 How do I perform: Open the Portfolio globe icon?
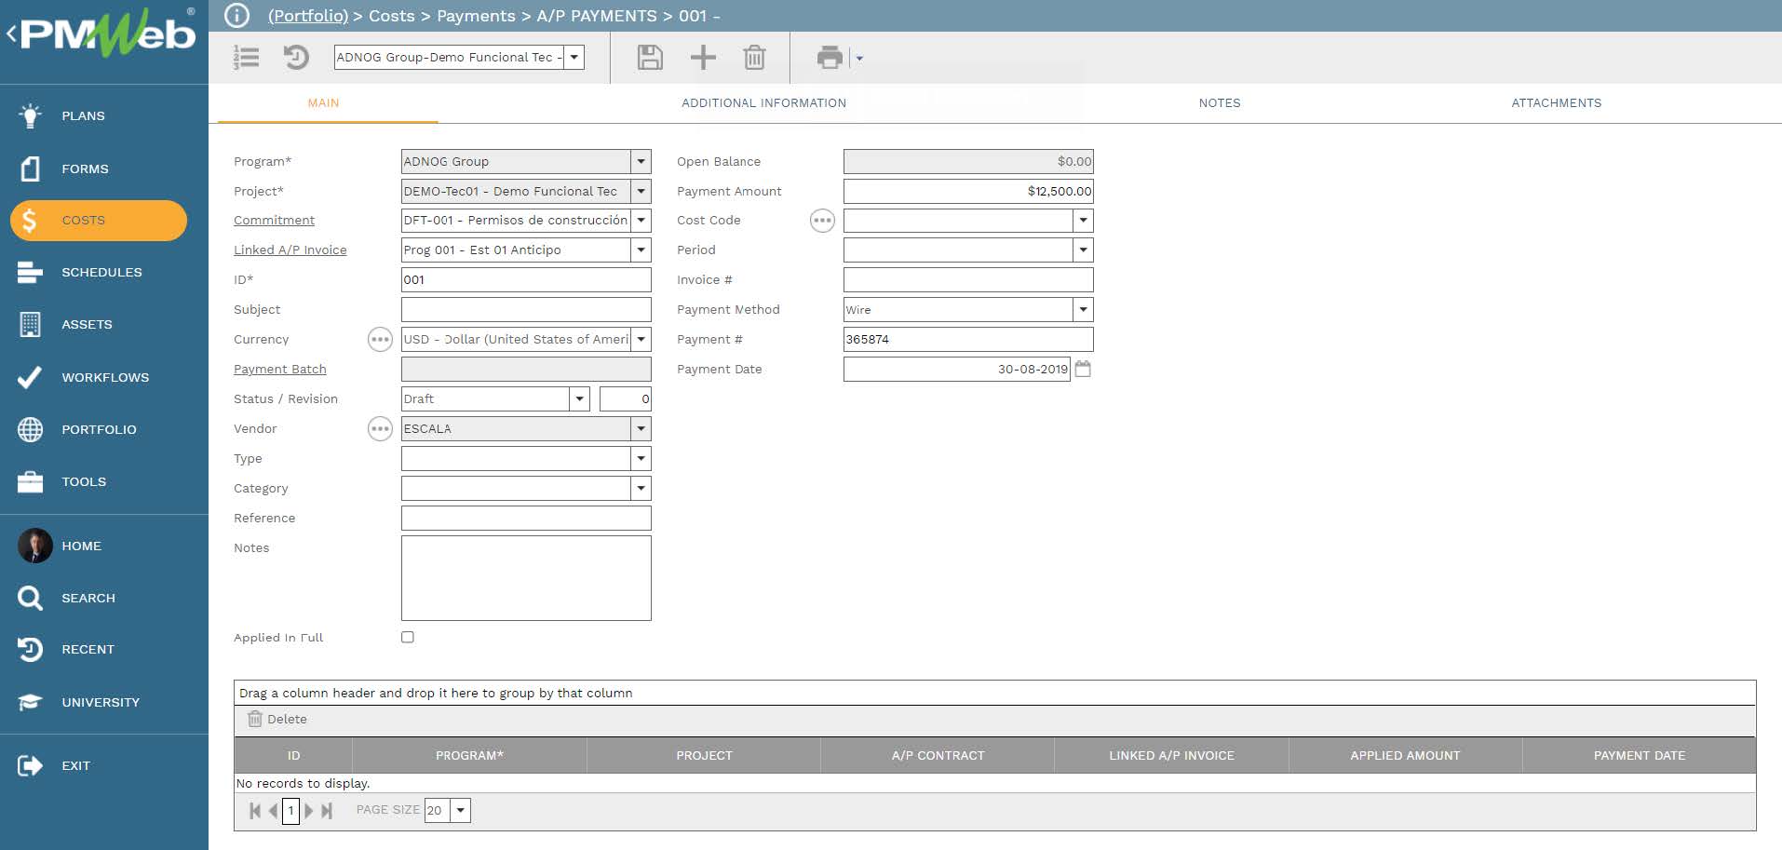(x=30, y=429)
